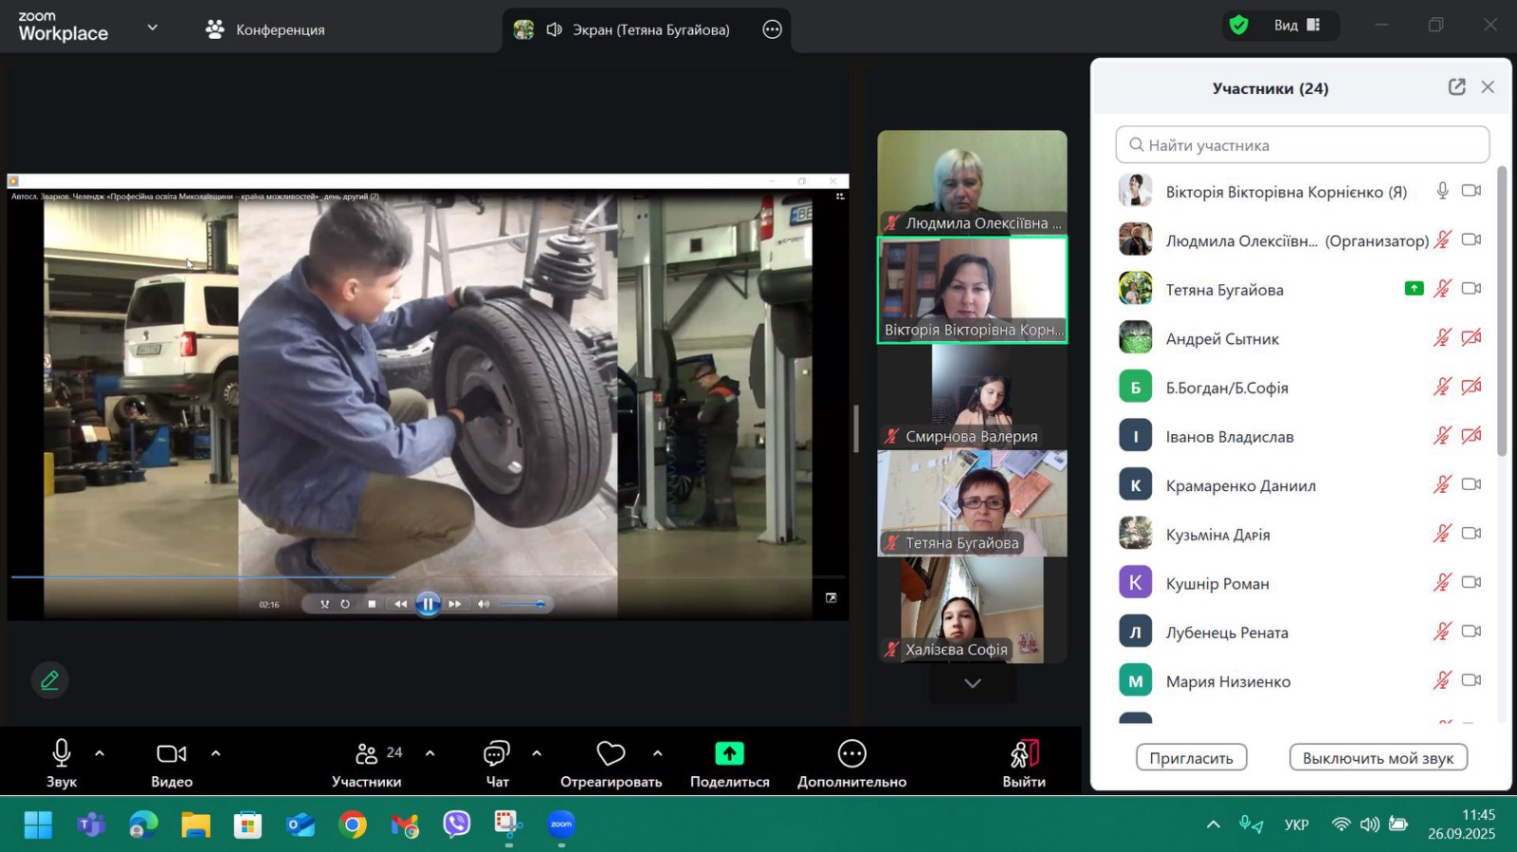Click the search participants field
The width and height of the screenshot is (1517, 852).
point(1303,145)
